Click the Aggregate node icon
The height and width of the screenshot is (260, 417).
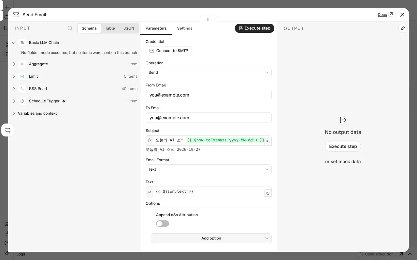point(22,64)
